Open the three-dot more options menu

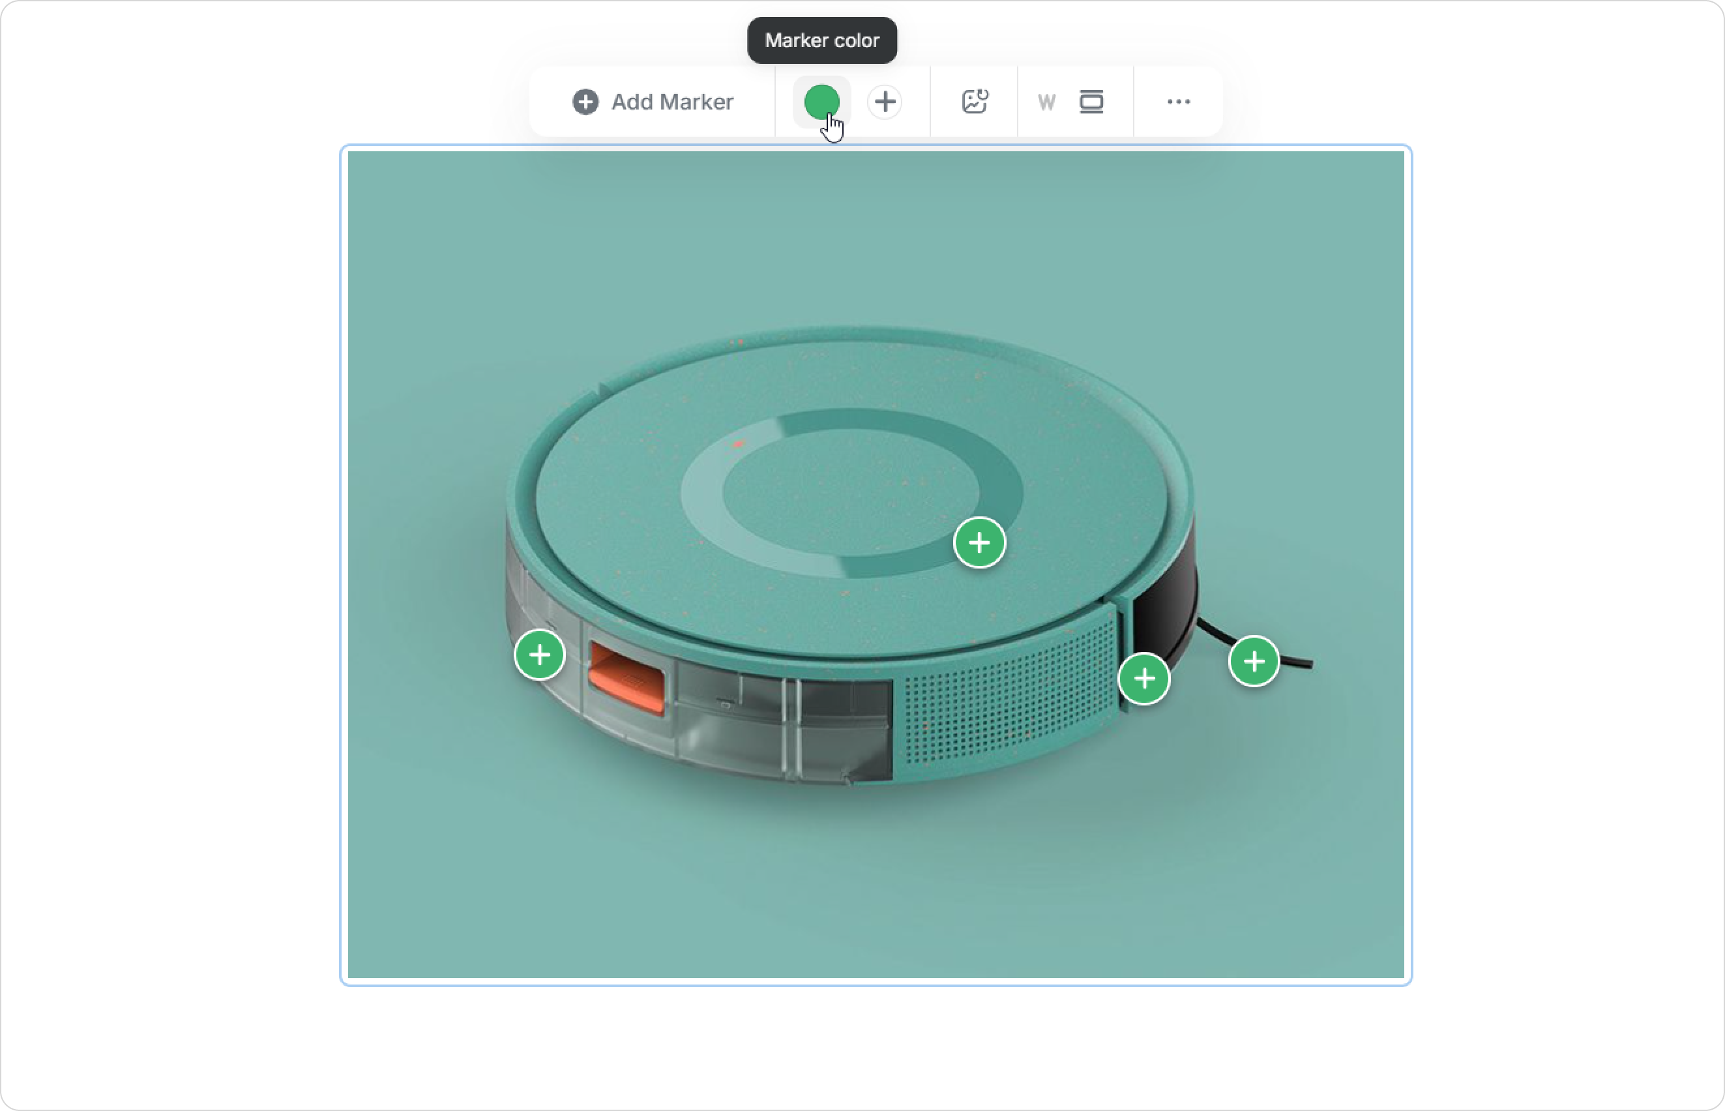click(1179, 102)
